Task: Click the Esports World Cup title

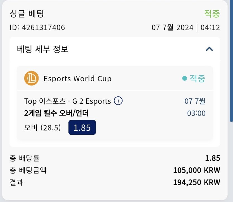Action: [77, 79]
